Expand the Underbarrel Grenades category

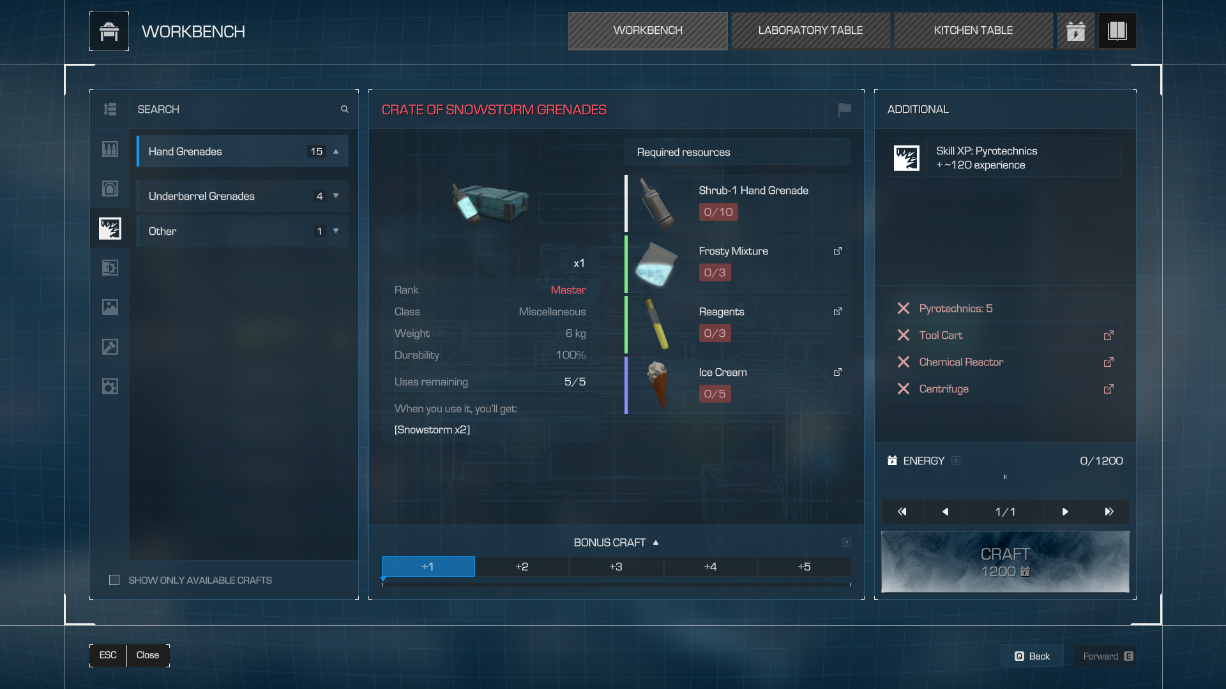[336, 196]
